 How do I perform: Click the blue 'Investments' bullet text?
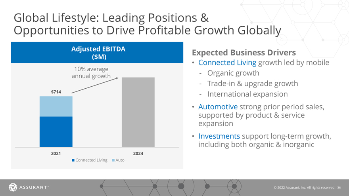[x=219, y=136]
